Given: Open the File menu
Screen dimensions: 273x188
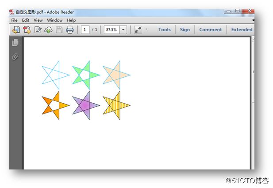Looking at the screenshot, I should [14, 20].
